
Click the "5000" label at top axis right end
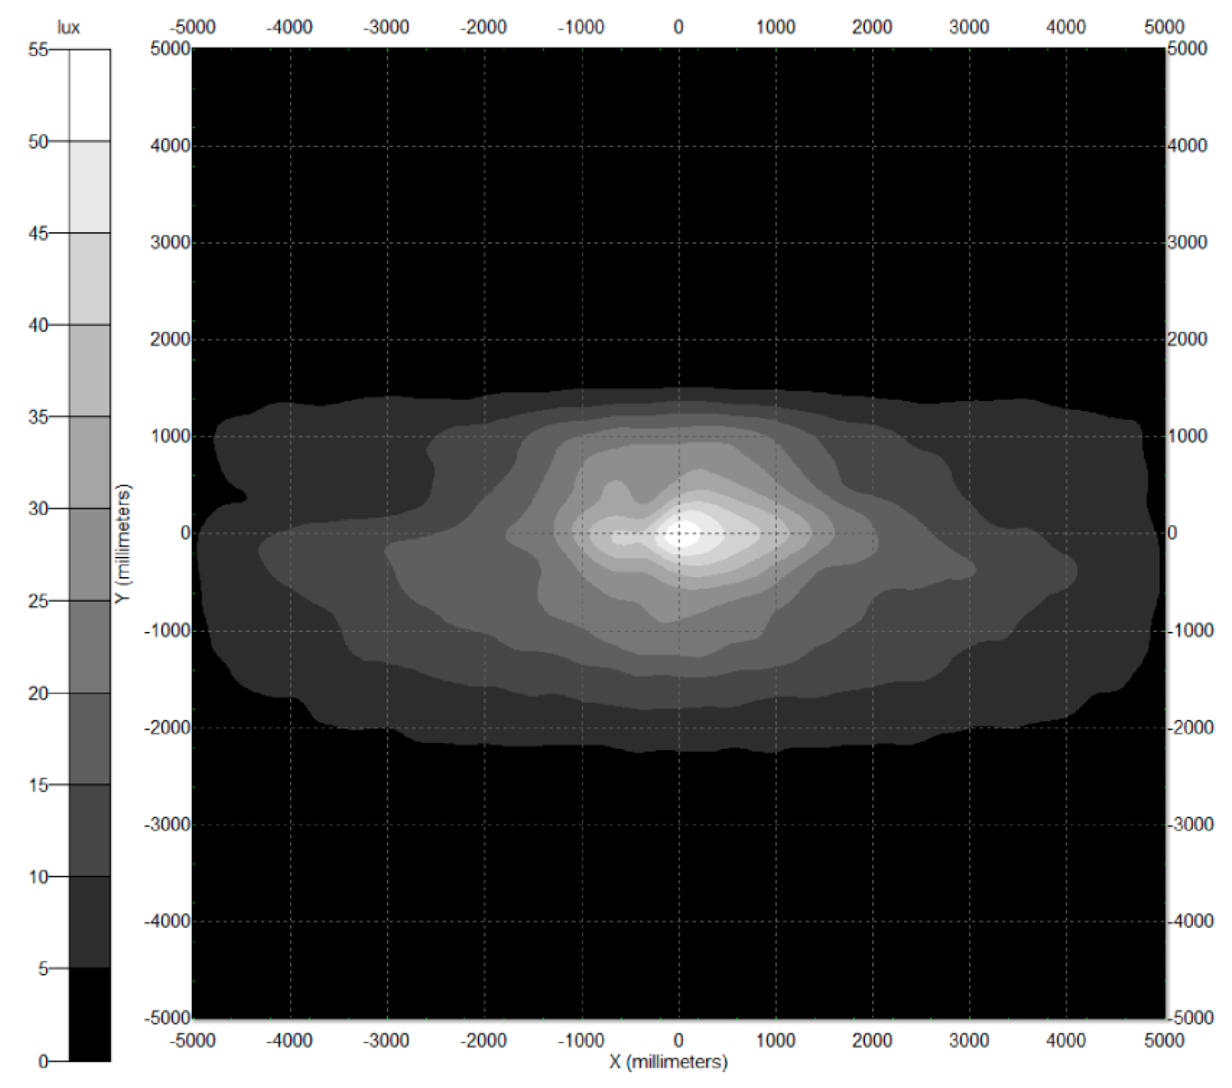tap(1164, 27)
